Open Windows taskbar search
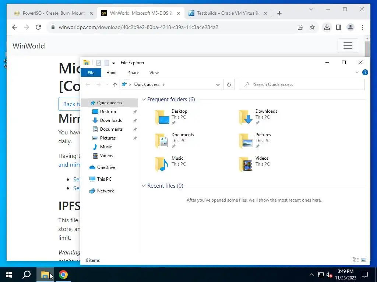 [x=27, y=275]
